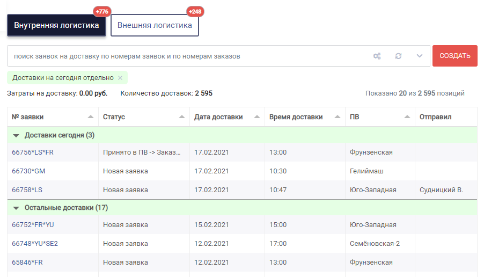
Task: Open search settings gears icon
Action: tap(377, 56)
